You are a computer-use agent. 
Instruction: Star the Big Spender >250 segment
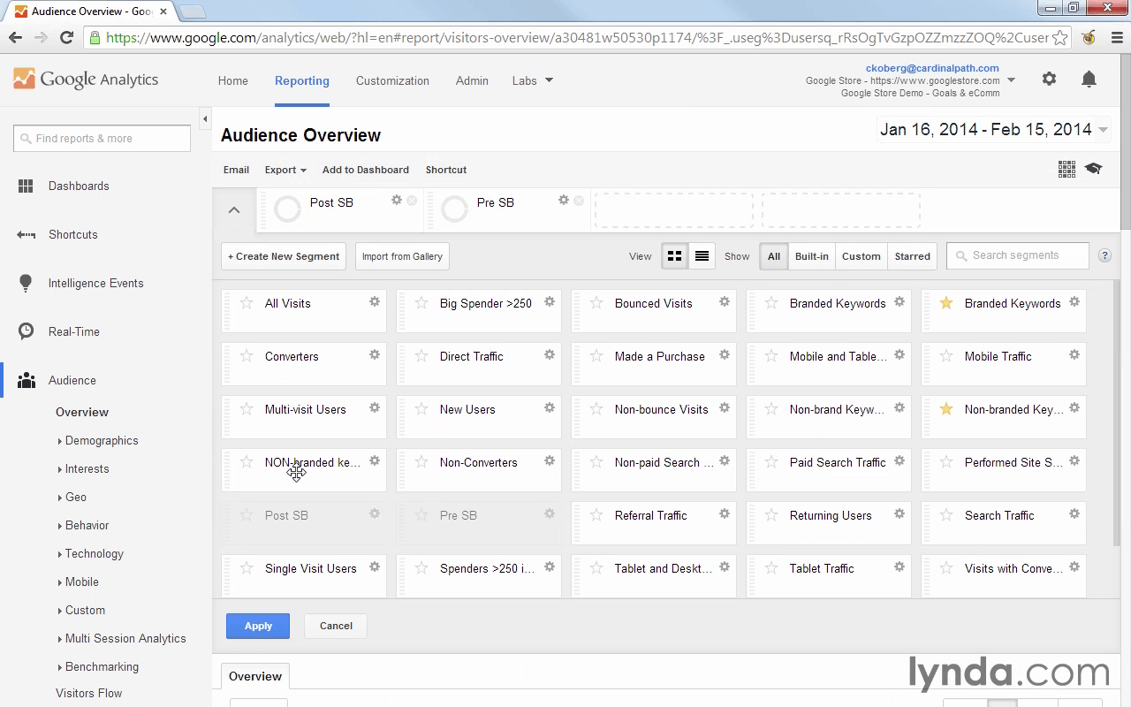[421, 303]
